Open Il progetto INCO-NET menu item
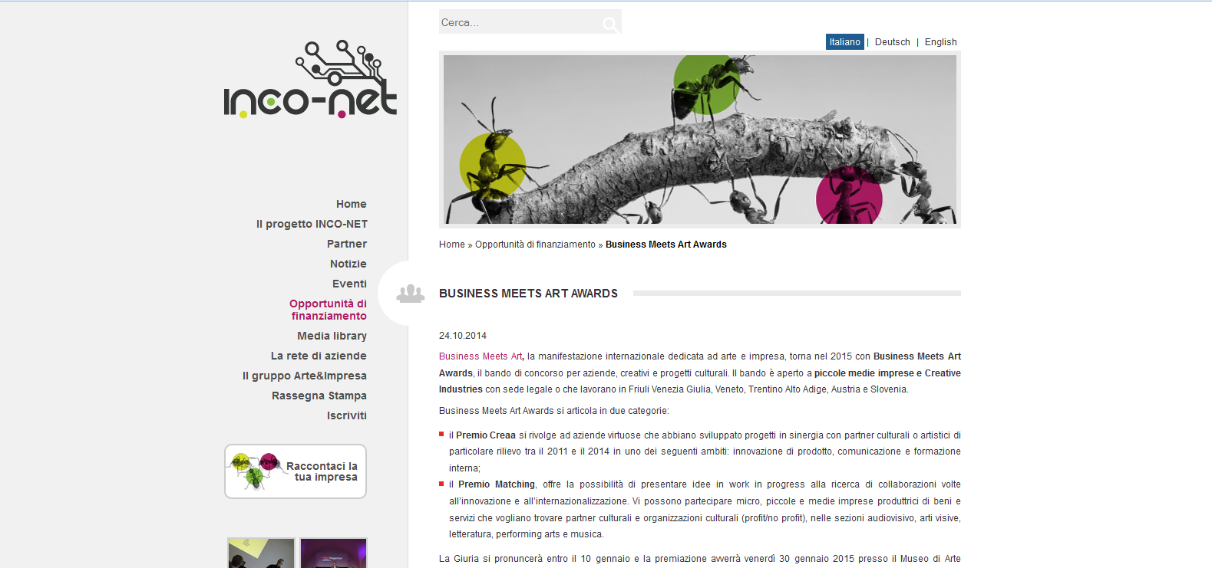Screen dimensions: 1212x568 312,224
